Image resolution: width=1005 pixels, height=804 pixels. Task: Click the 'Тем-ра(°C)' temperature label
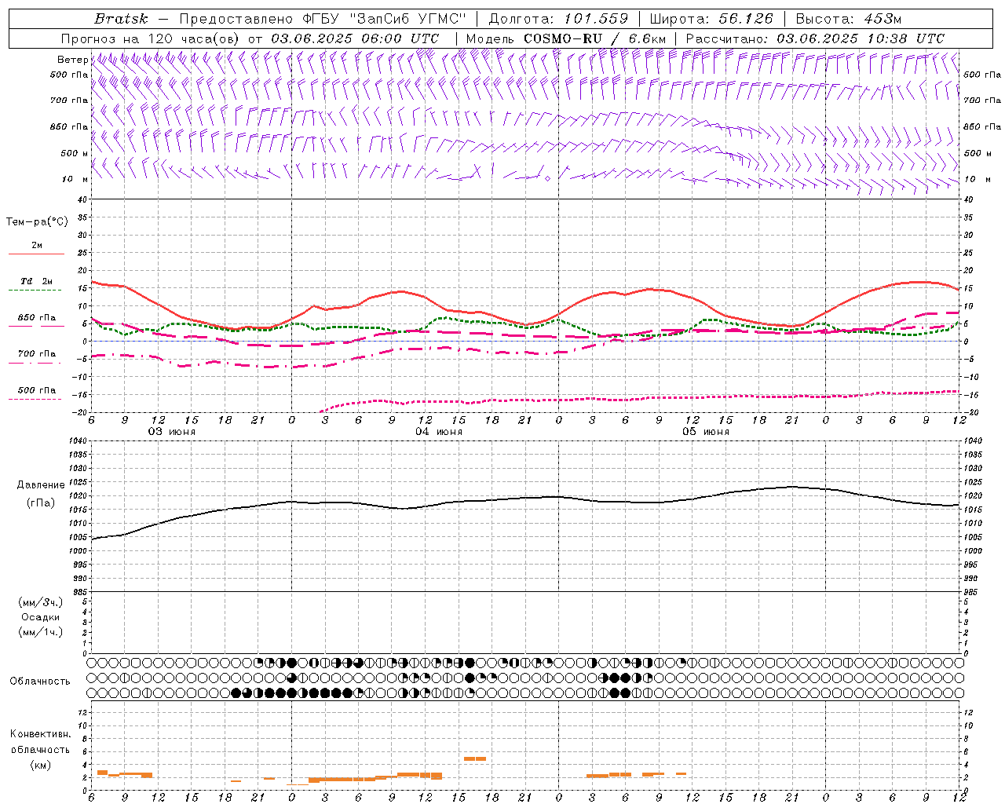click(x=37, y=222)
